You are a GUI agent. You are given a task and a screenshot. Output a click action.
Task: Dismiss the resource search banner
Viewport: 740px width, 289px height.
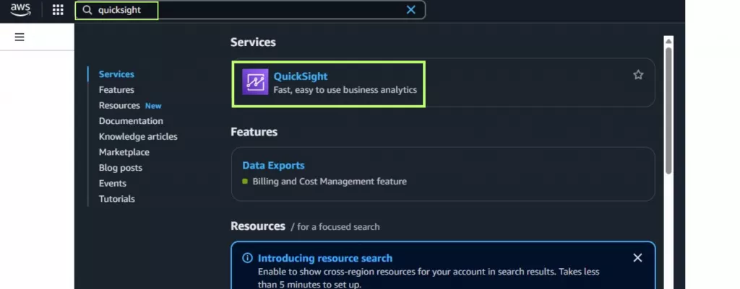[x=637, y=258]
